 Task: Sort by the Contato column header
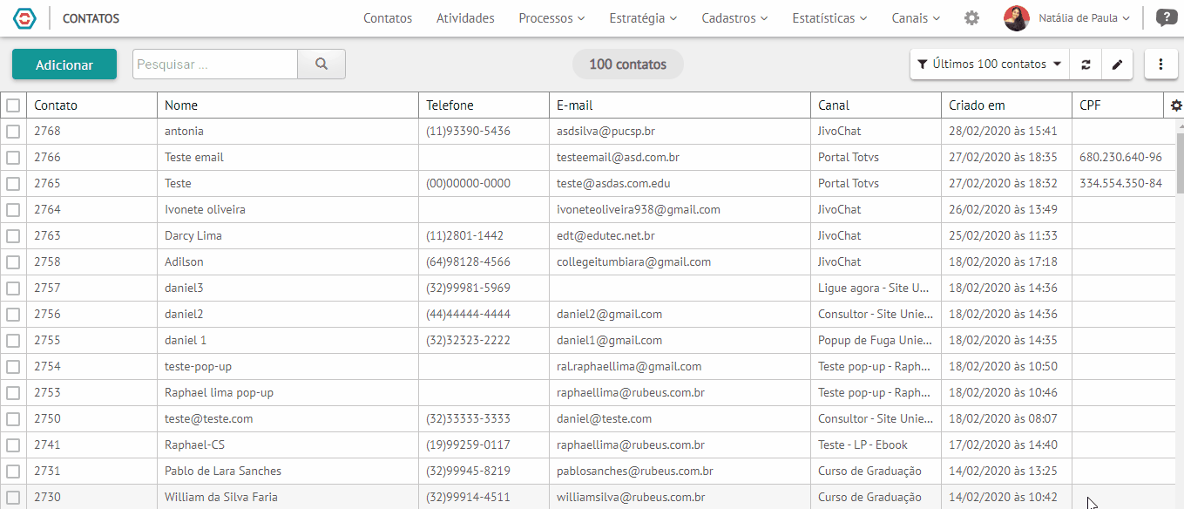tap(92, 105)
